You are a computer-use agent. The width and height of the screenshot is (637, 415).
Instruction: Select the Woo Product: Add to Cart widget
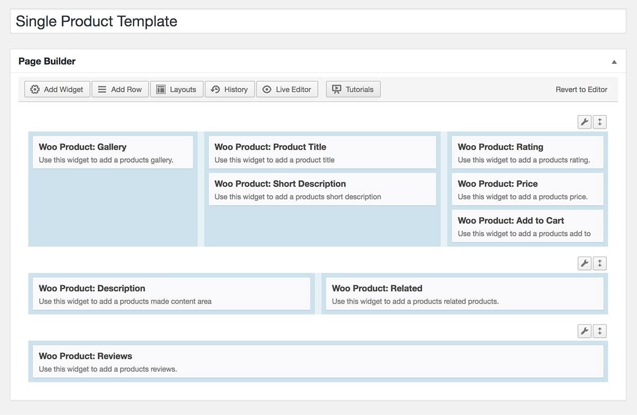point(528,226)
